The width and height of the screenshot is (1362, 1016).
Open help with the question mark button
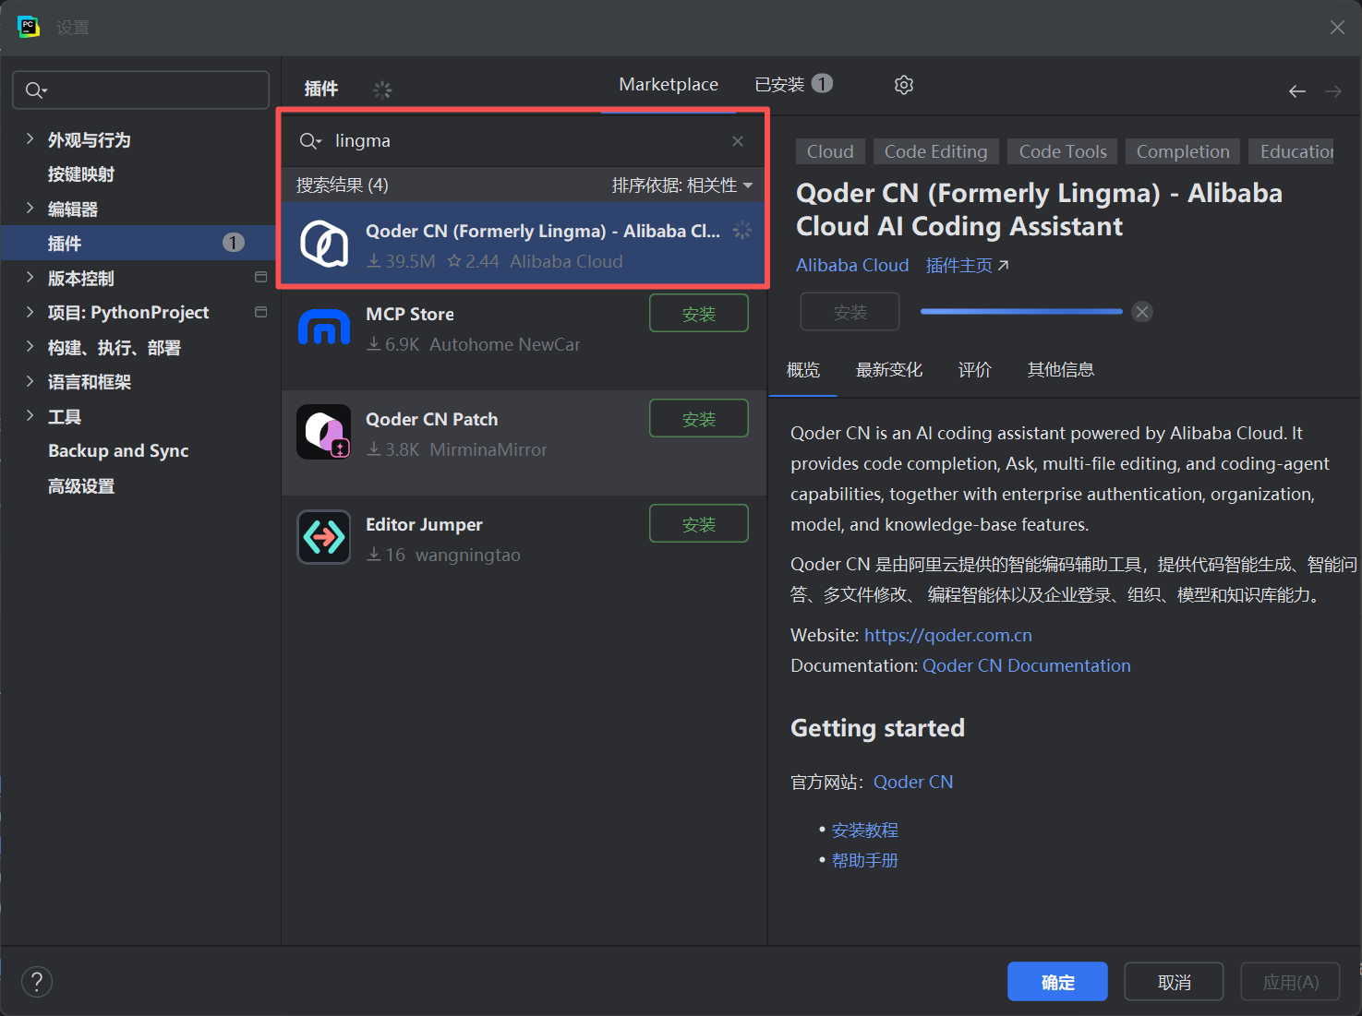point(37,982)
